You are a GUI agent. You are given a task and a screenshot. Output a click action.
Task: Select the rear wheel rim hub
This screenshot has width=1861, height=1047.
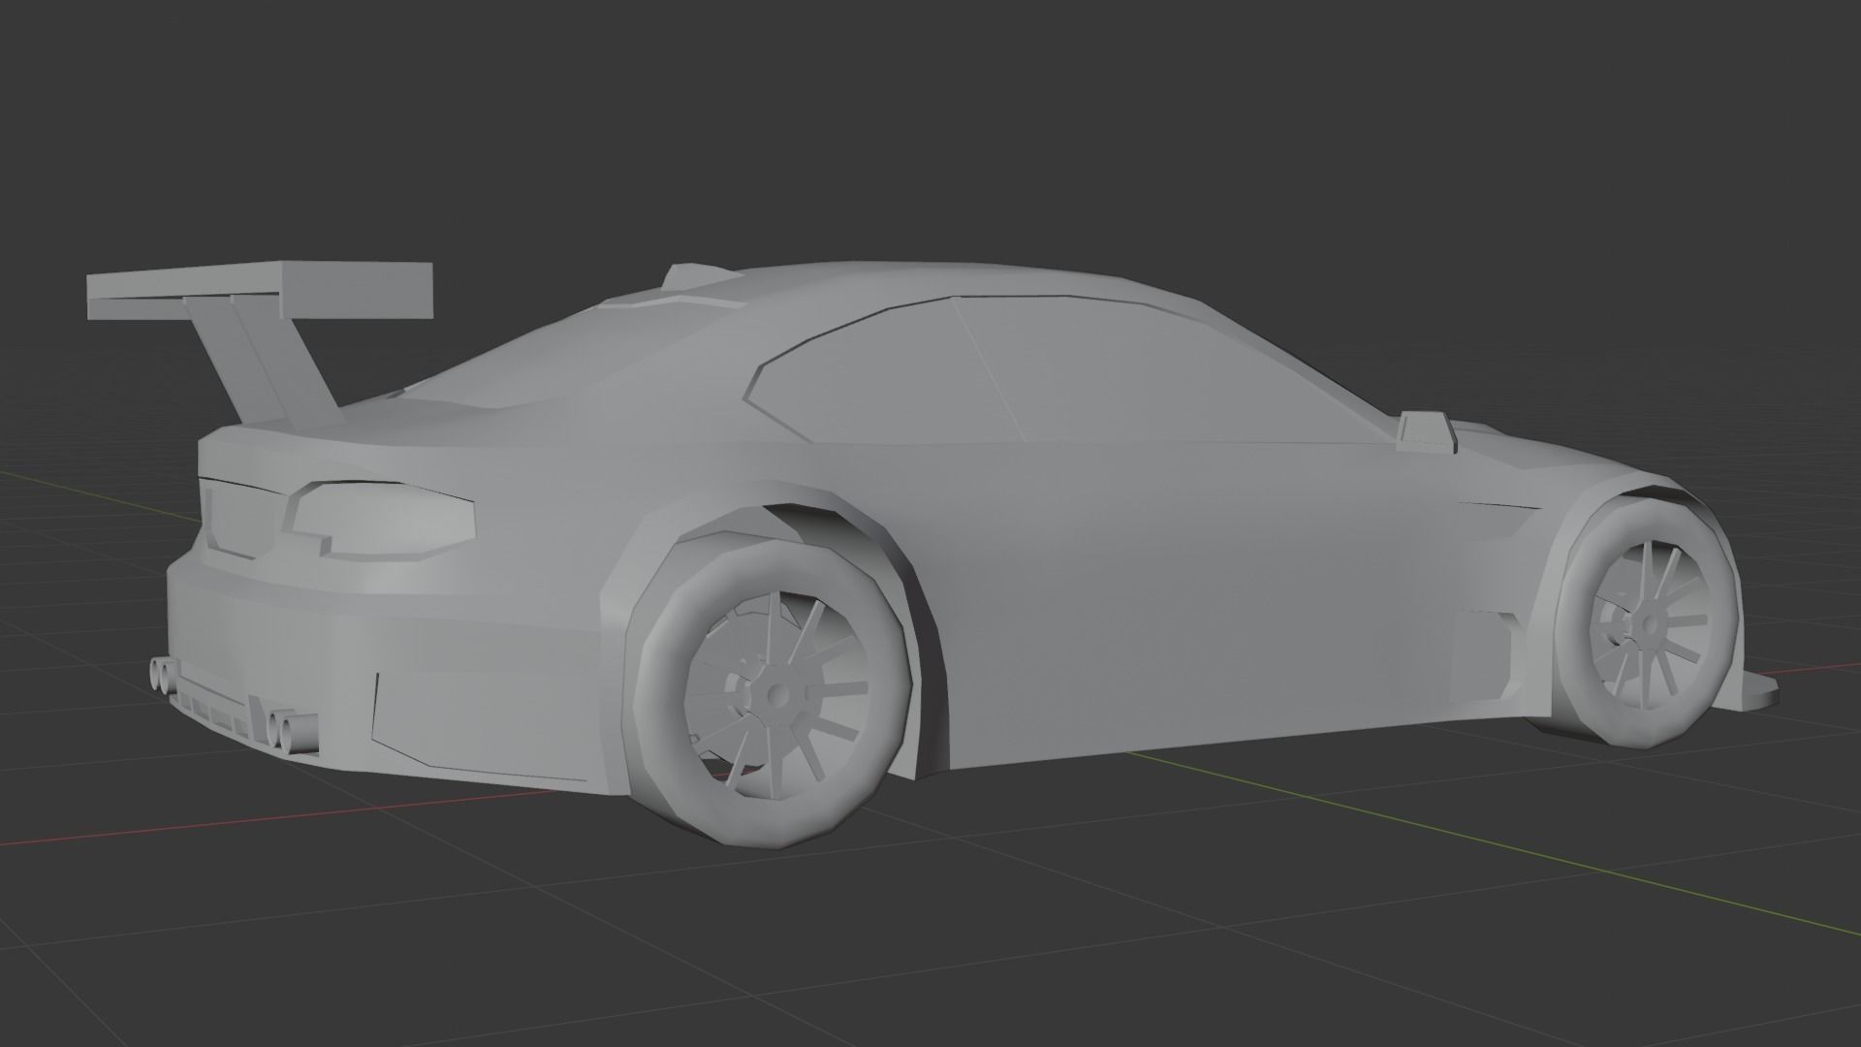(x=776, y=694)
